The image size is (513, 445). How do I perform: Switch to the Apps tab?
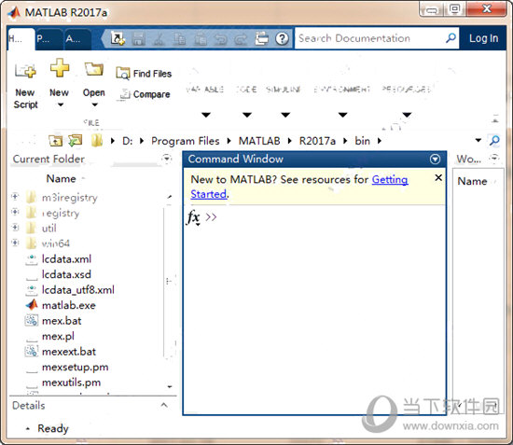77,39
